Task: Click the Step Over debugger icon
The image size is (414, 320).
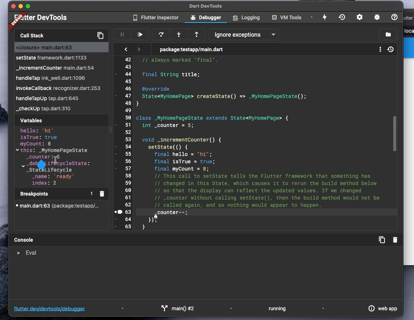Action: coord(161,34)
